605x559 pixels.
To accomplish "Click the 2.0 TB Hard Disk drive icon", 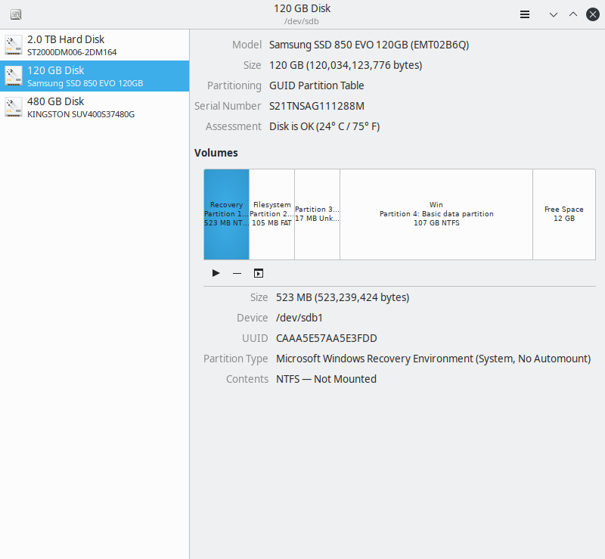I will coord(14,45).
